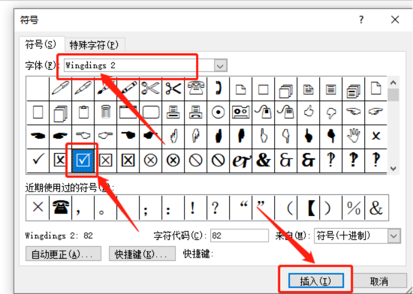
Task: Select the desk telephone symbol in grid
Action: pyautogui.click(x=196, y=88)
